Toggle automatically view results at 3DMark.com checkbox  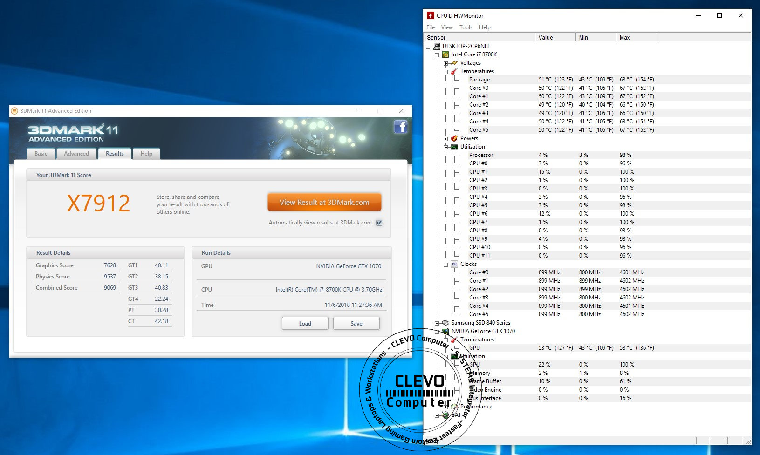(379, 223)
